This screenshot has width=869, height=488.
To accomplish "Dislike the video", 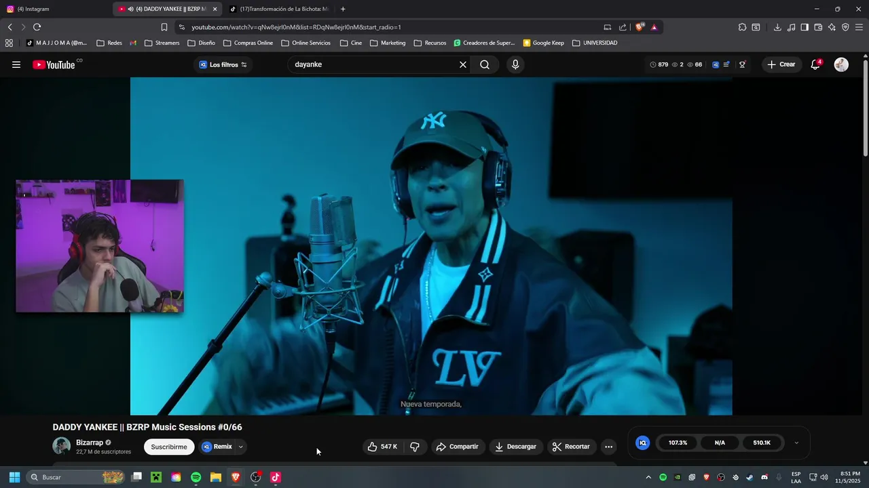I will click(x=415, y=447).
